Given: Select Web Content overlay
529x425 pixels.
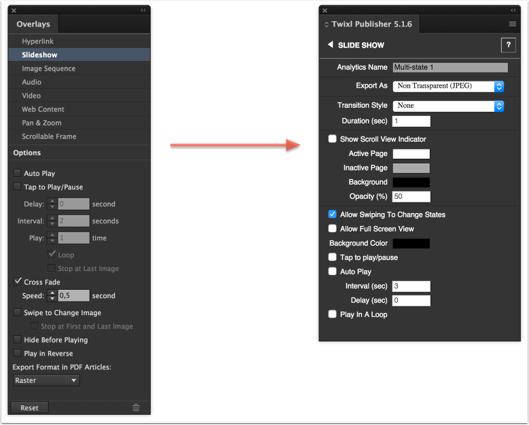Looking at the screenshot, I should [x=79, y=109].
